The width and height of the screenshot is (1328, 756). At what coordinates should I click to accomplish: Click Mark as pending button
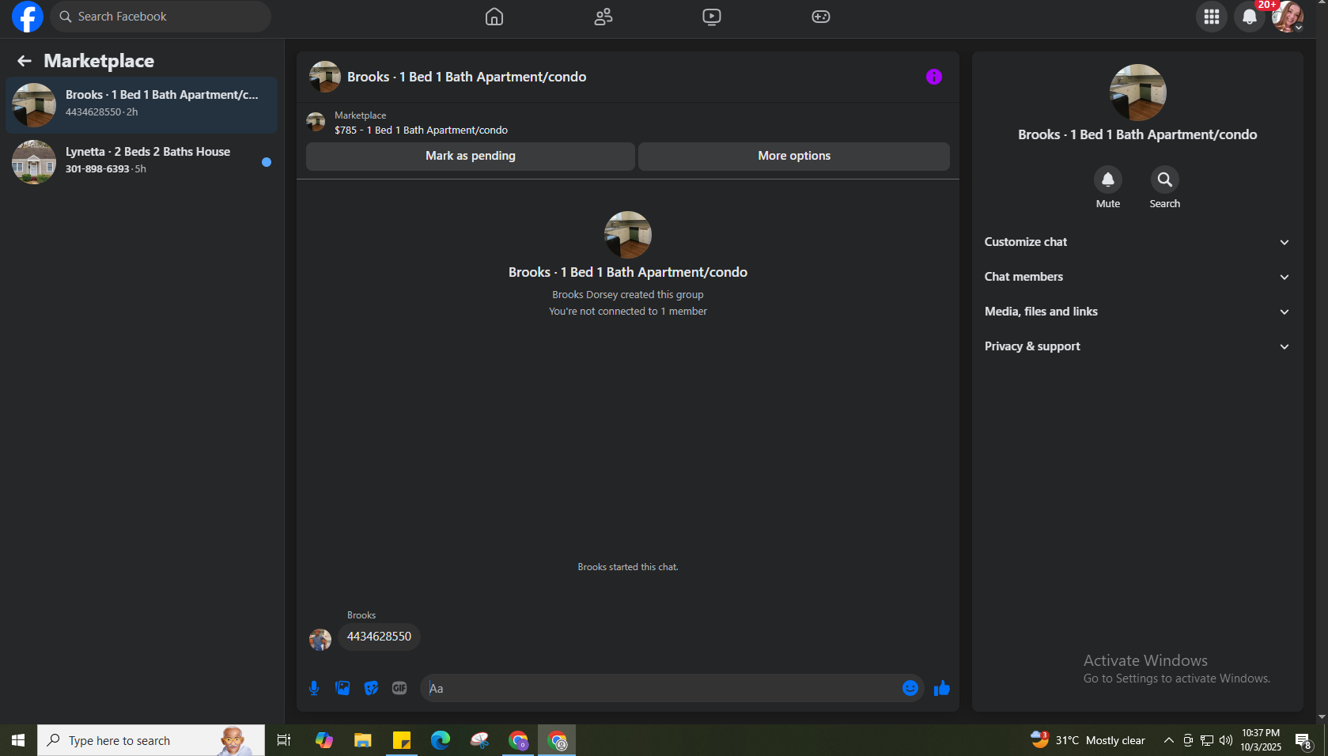coord(471,156)
